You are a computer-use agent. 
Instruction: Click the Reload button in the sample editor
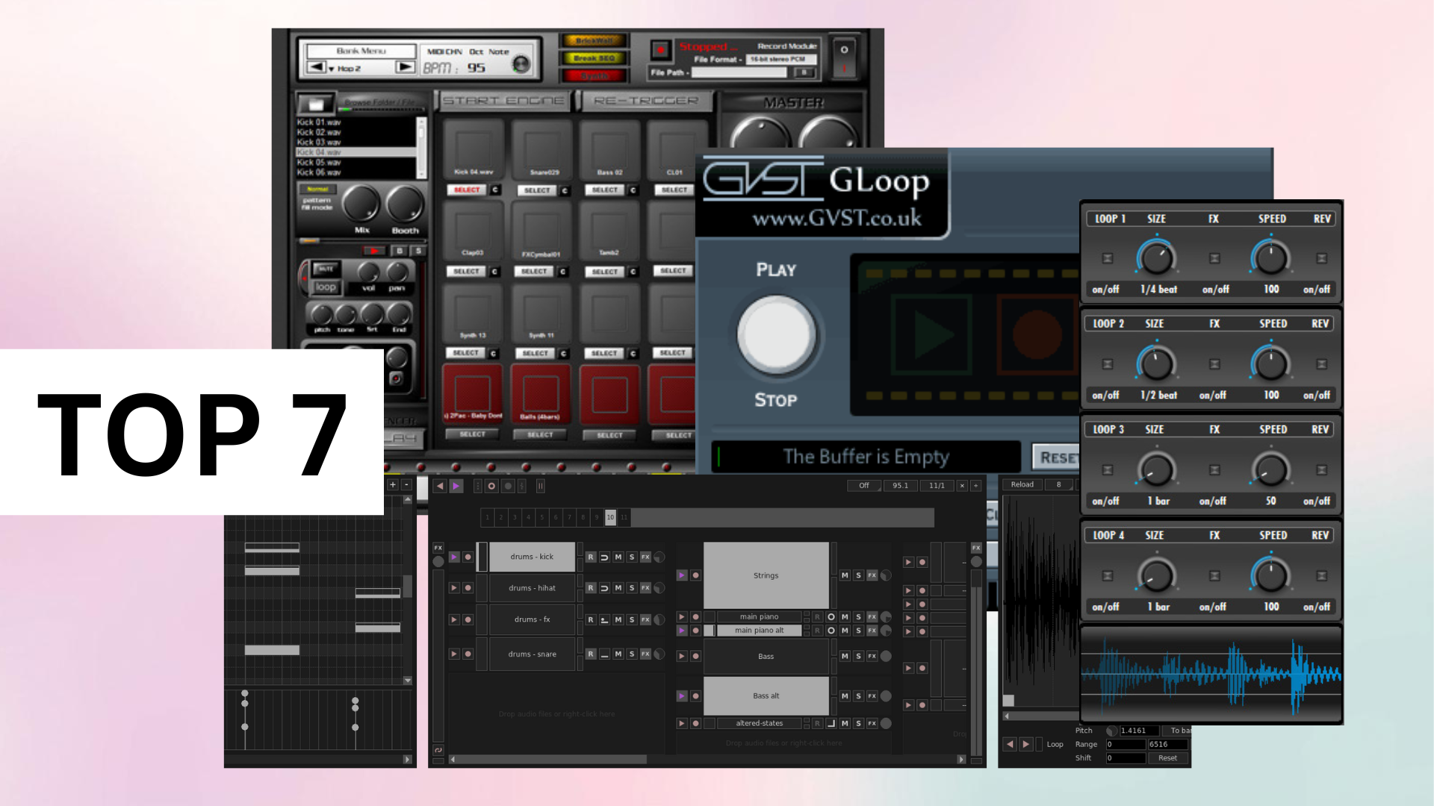(1022, 484)
